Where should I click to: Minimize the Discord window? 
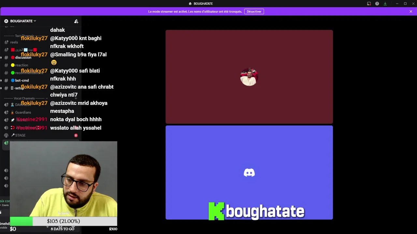click(x=397, y=4)
